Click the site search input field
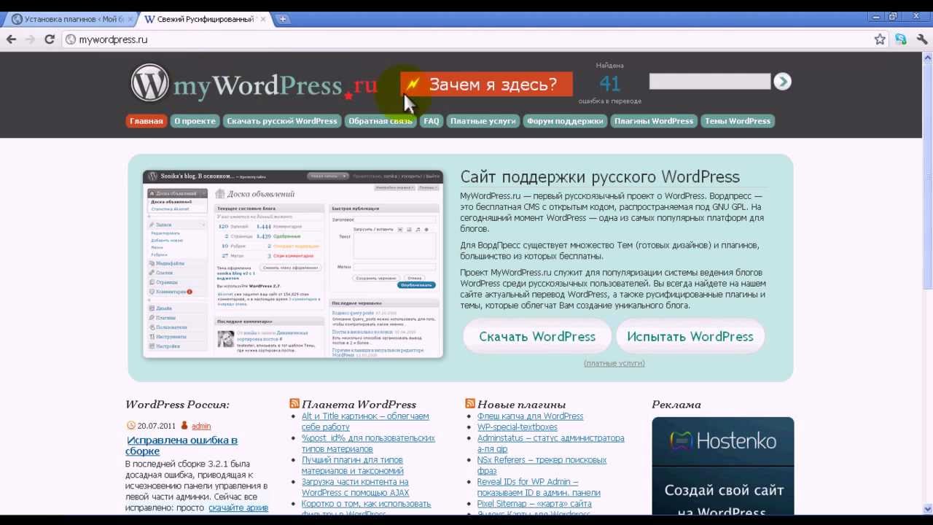This screenshot has width=933, height=525. (x=709, y=82)
